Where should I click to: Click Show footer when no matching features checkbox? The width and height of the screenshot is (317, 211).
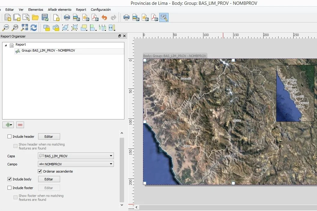(15, 197)
